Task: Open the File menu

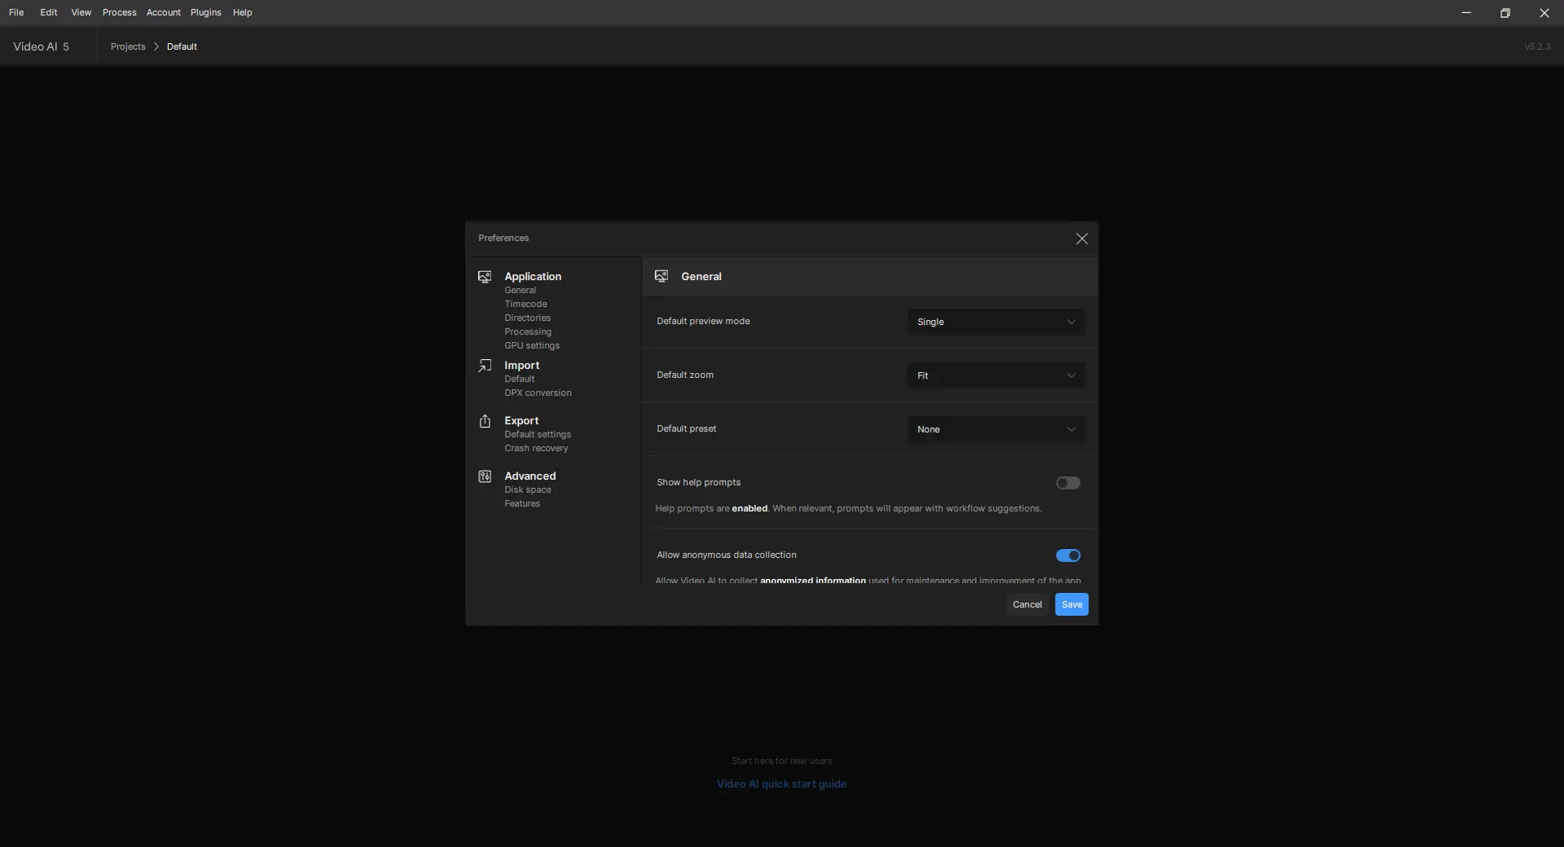Action: [x=16, y=12]
